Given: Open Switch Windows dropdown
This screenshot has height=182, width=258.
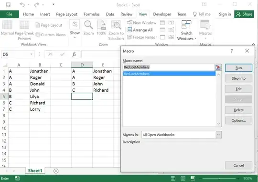Looking at the screenshot, I should click(x=187, y=30).
